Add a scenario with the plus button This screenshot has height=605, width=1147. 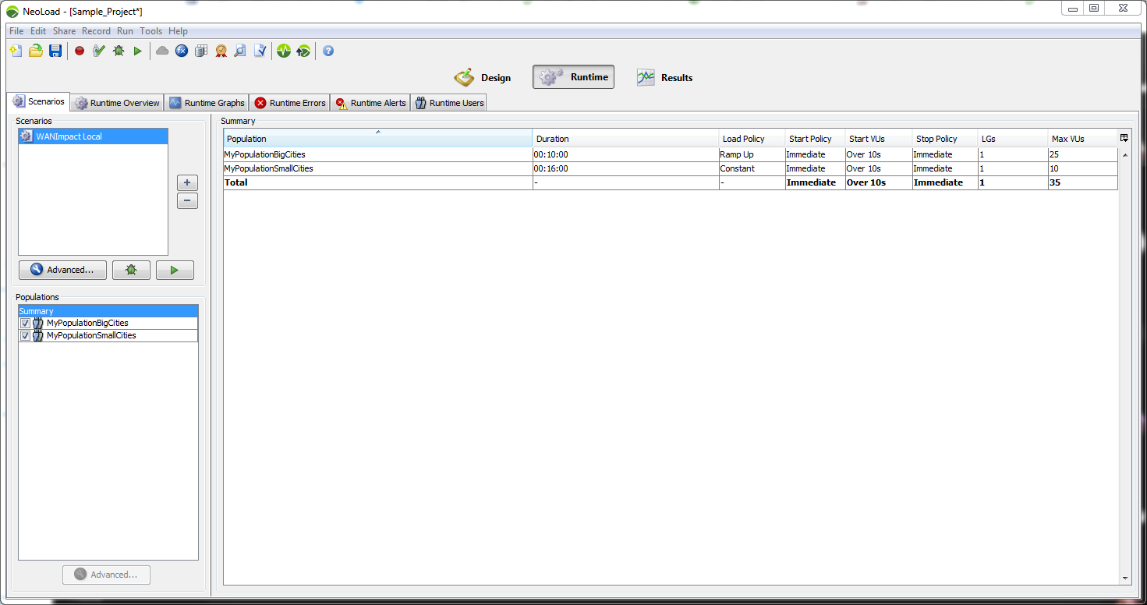click(x=187, y=183)
